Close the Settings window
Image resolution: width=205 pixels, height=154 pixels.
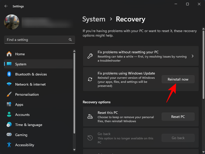click(199, 4)
